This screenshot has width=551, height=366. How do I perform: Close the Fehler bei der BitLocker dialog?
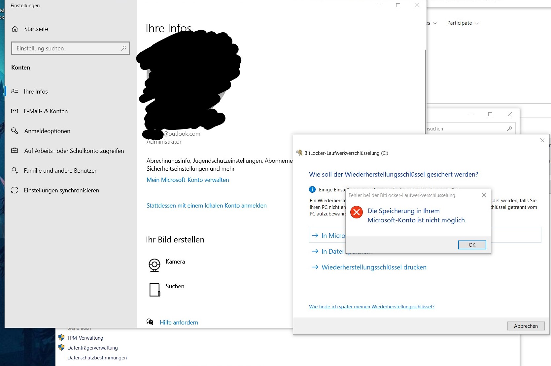tap(484, 195)
